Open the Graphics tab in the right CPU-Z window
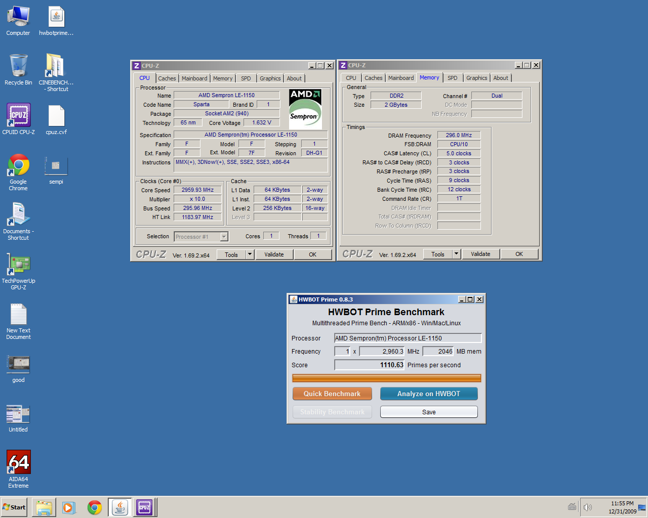Image resolution: width=648 pixels, height=518 pixels. (476, 78)
